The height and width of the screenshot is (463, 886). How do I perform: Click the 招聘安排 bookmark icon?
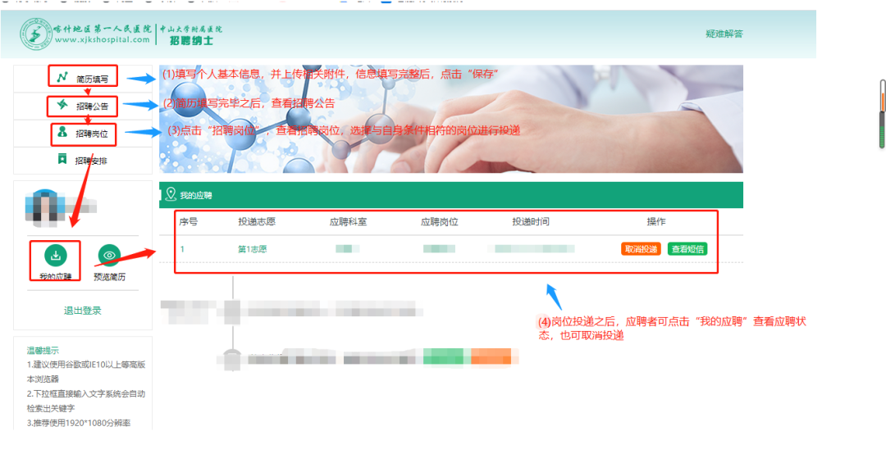point(62,159)
